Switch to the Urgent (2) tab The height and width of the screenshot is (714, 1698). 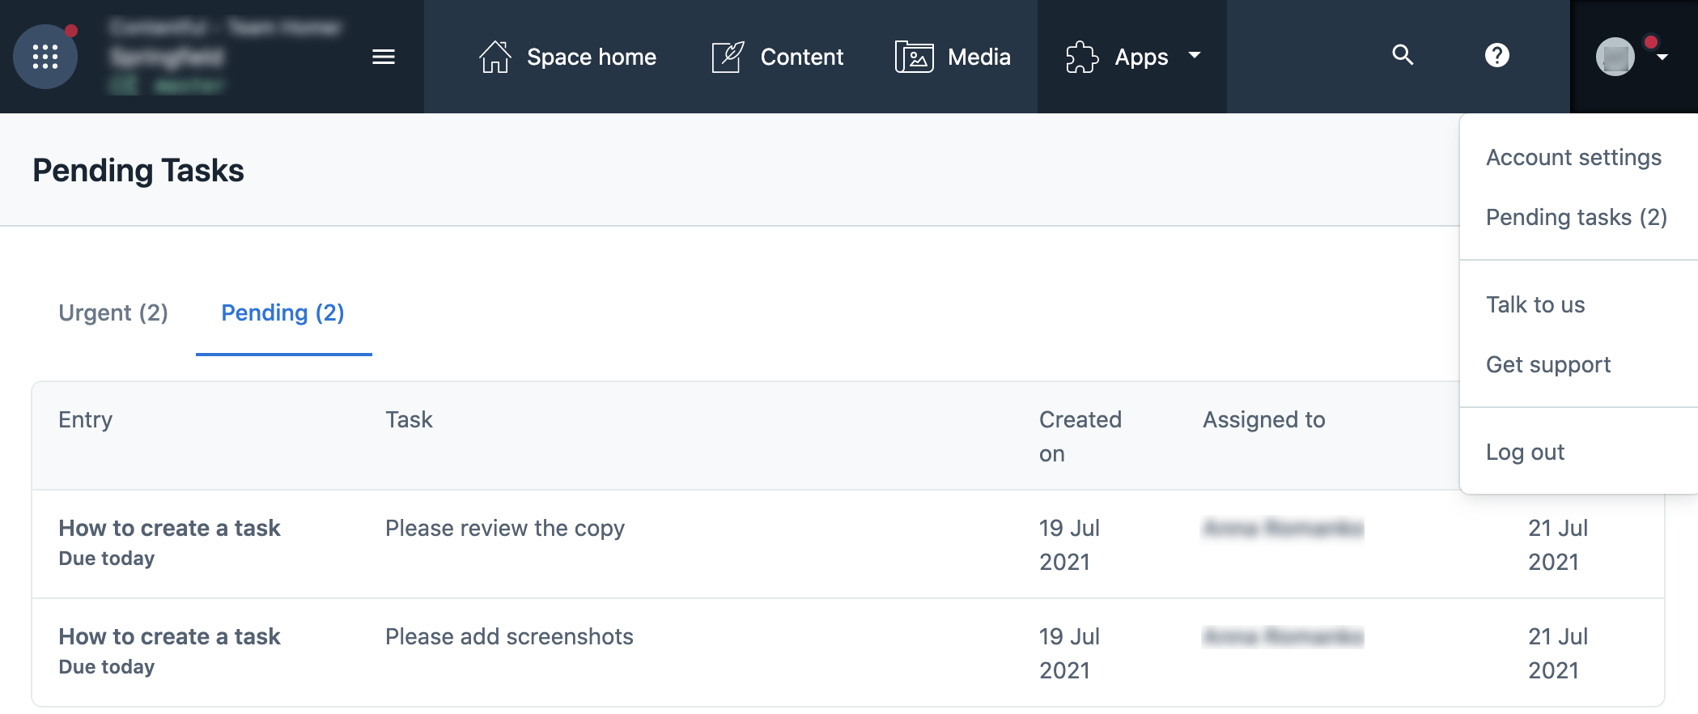pyautogui.click(x=113, y=312)
